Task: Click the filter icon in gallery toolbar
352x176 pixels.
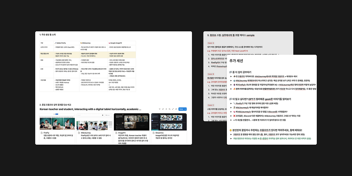Action: click(160, 109)
